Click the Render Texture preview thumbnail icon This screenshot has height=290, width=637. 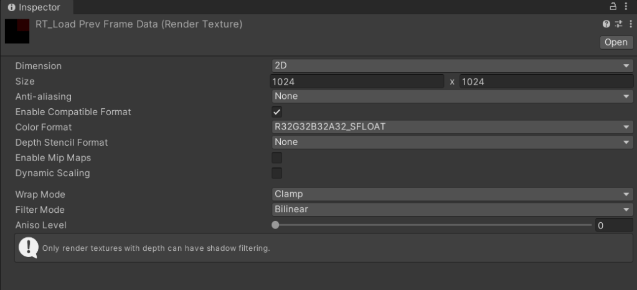(17, 31)
